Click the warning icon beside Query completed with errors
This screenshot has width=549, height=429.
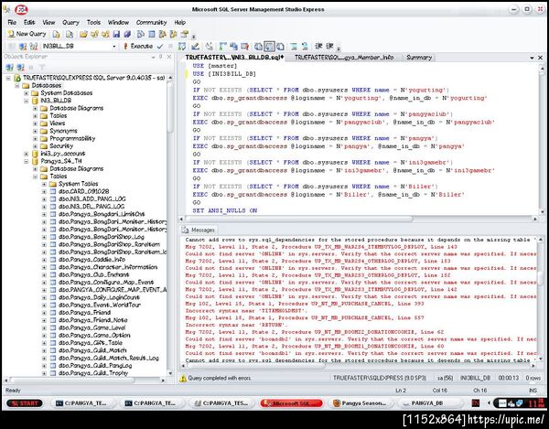click(x=183, y=378)
